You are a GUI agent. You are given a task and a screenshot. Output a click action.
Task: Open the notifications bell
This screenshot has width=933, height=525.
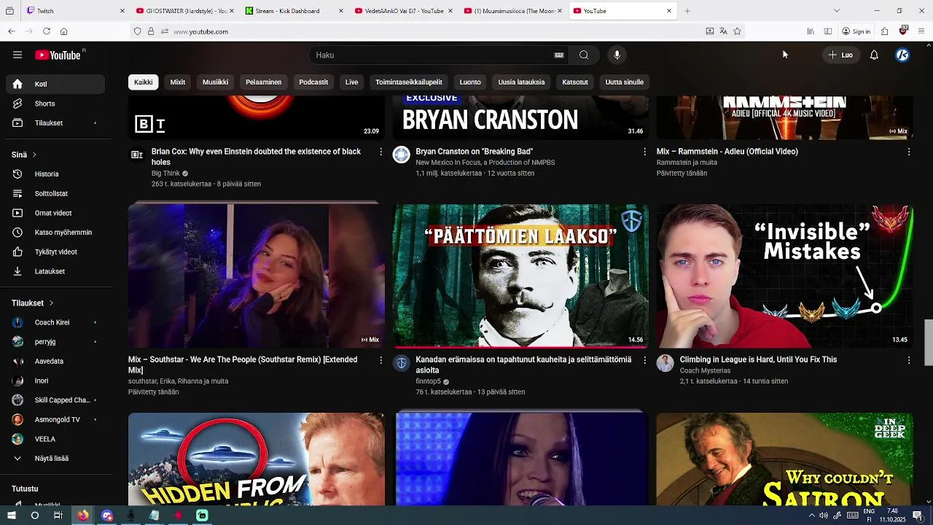pyautogui.click(x=874, y=55)
